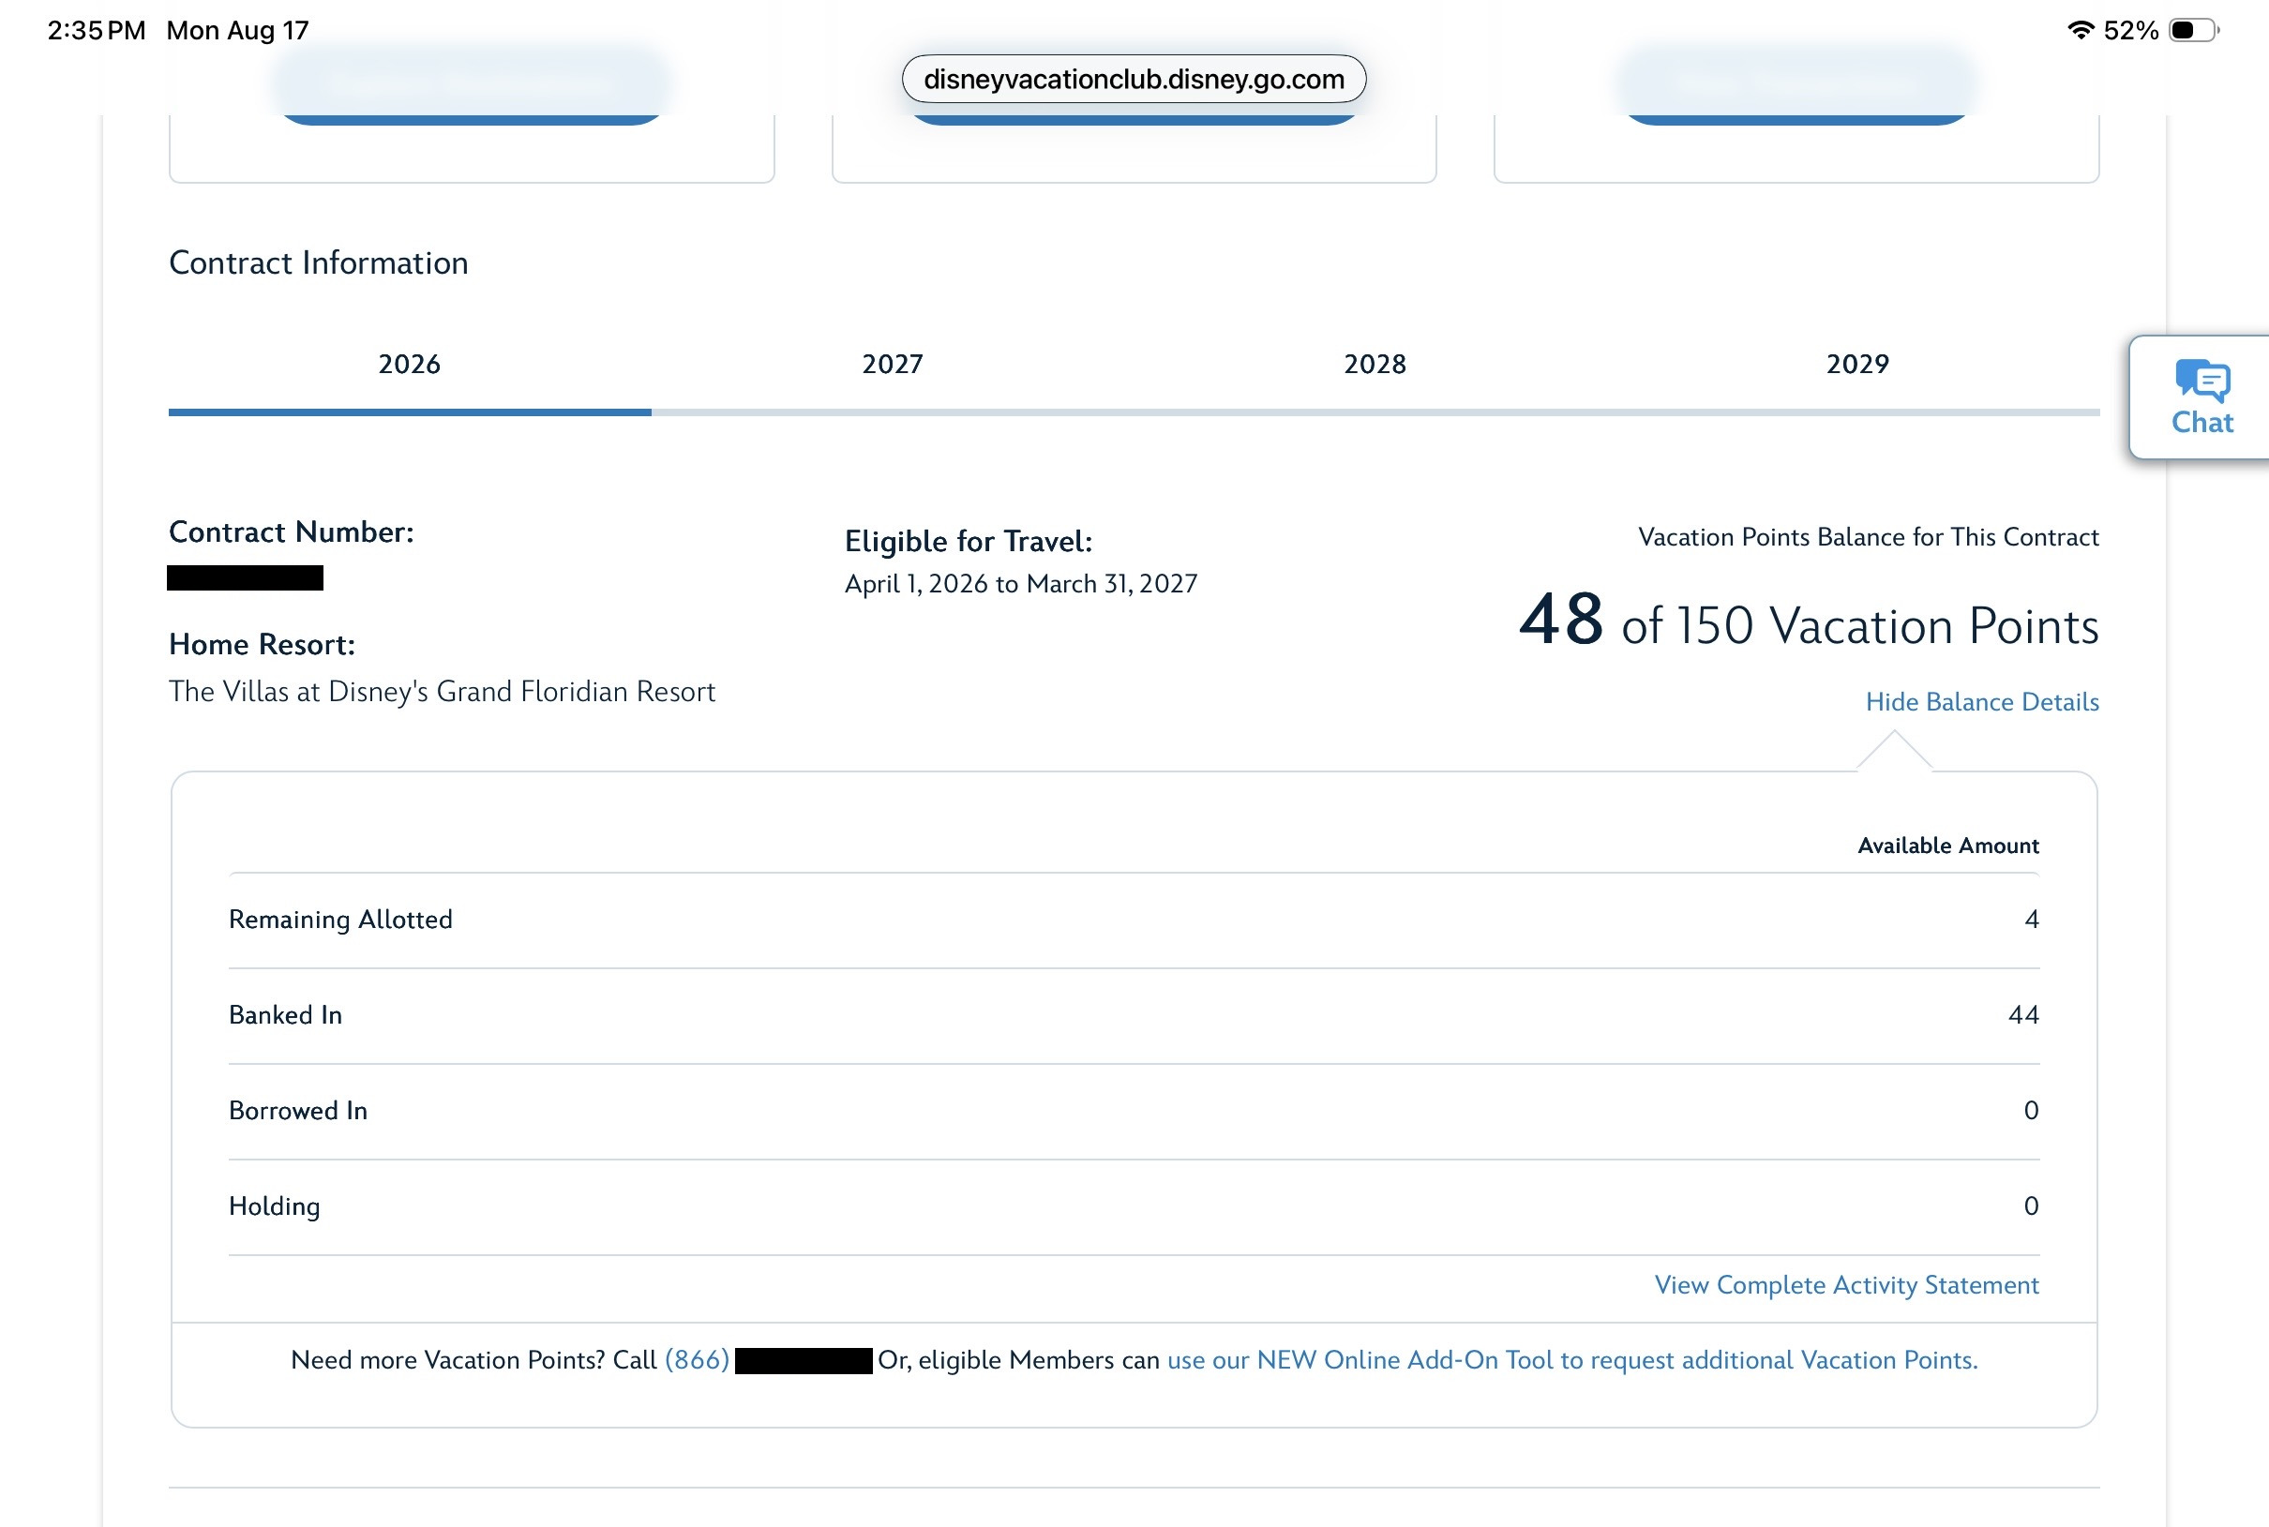Click the Remaining Allotted row label
The width and height of the screenshot is (2269, 1527).
point(341,920)
